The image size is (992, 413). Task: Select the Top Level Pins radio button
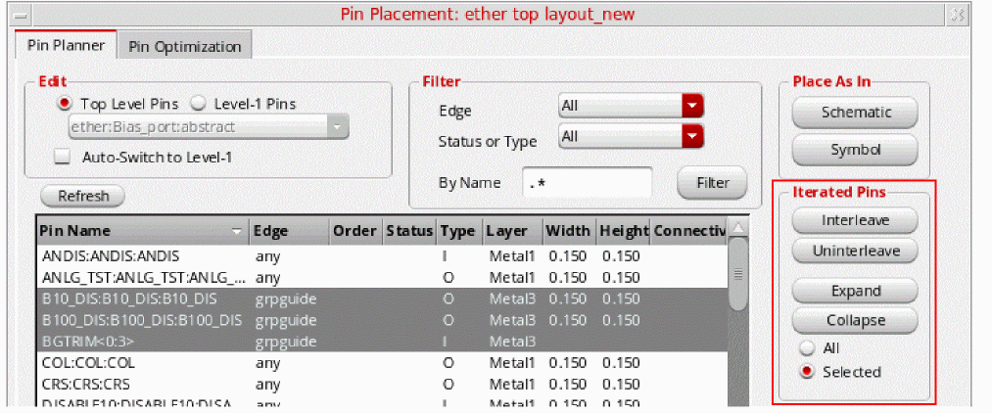point(65,104)
